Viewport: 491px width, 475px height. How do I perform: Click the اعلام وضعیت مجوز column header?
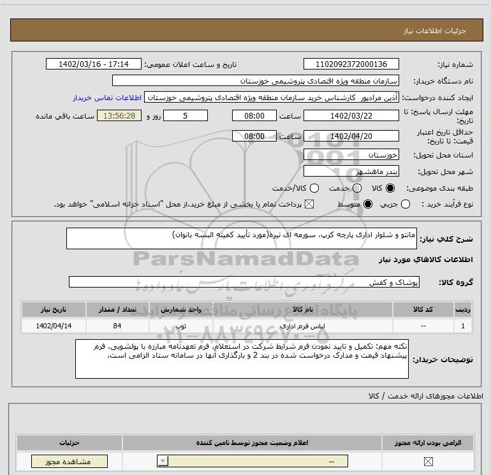tap(252, 442)
